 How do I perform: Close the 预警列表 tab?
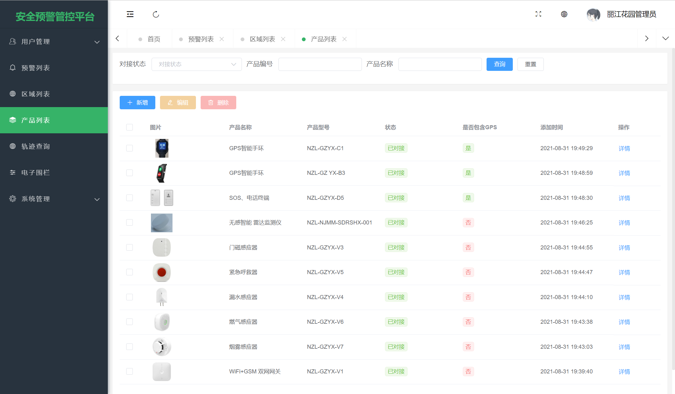click(222, 39)
